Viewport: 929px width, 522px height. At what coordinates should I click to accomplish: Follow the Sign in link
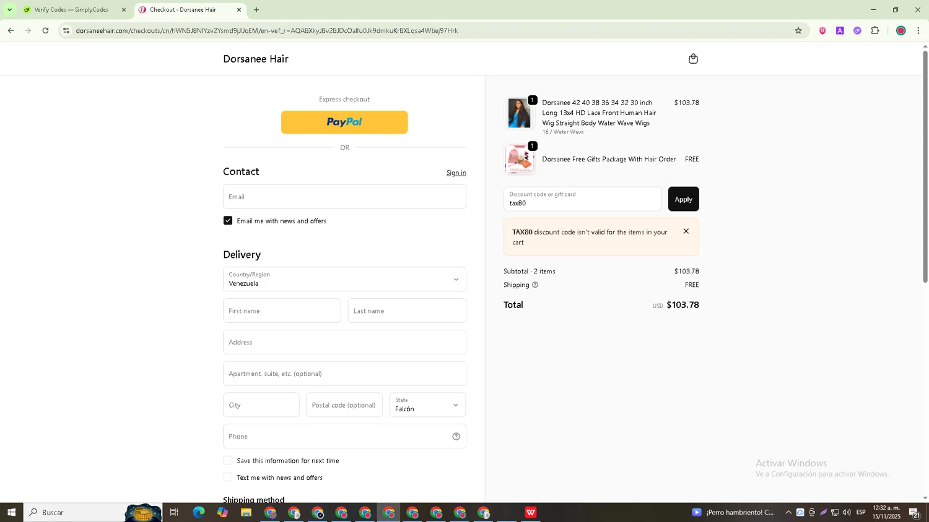(x=456, y=173)
